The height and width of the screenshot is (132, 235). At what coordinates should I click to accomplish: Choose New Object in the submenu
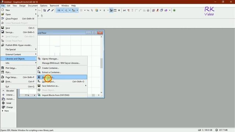pyautogui.click(x=62, y=77)
